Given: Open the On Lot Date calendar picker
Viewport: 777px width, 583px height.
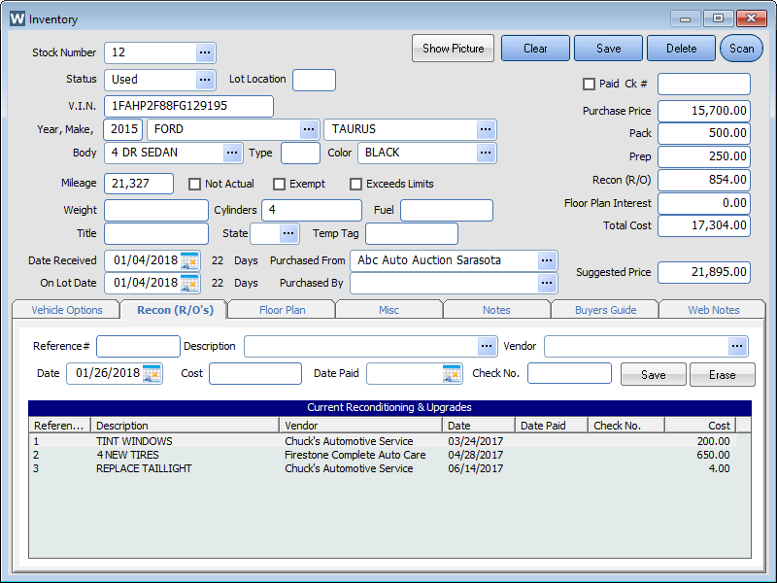Looking at the screenshot, I should click(189, 283).
